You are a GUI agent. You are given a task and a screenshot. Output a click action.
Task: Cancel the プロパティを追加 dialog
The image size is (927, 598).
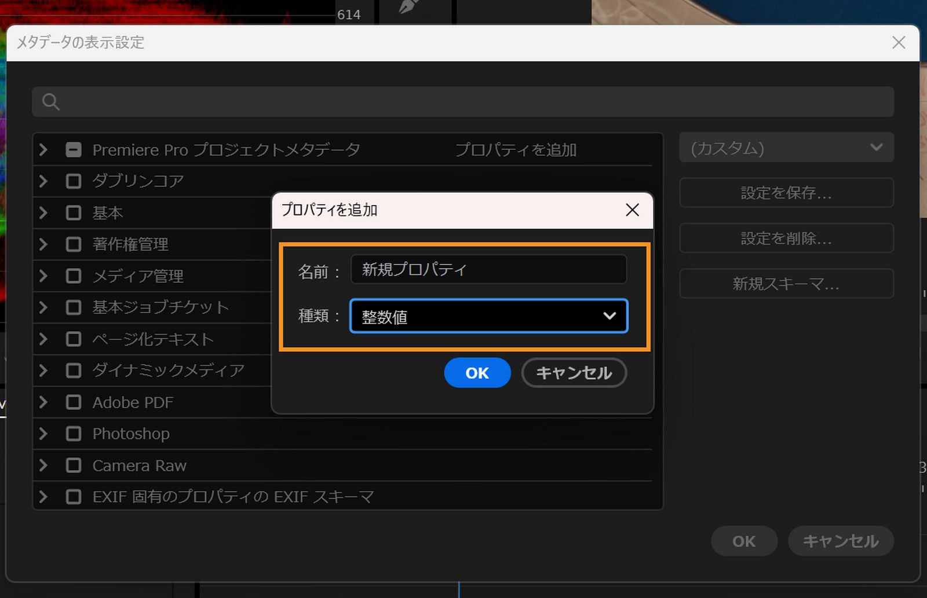(574, 373)
